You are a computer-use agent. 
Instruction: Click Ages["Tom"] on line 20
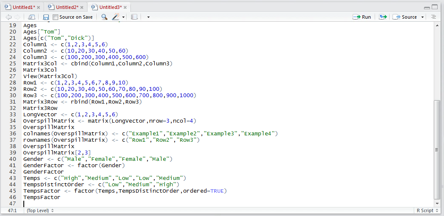(x=42, y=32)
